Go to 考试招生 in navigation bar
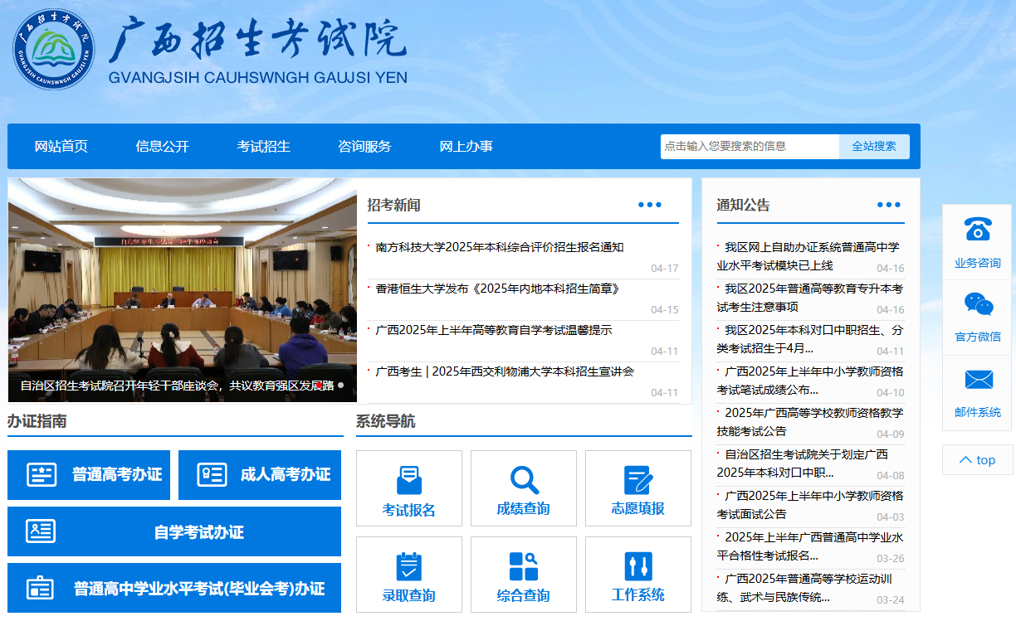The width and height of the screenshot is (1016, 621). 264,147
